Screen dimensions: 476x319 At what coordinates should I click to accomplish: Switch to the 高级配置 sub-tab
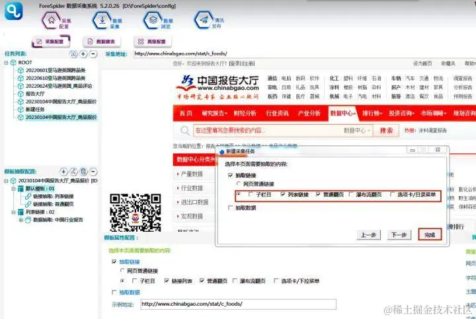153,42
